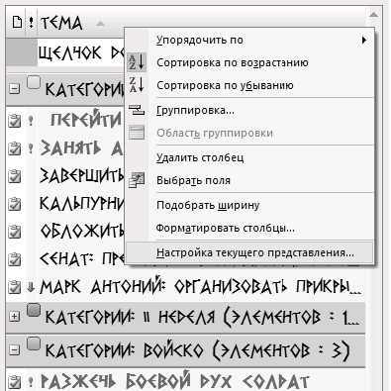Click the document icon column header

coord(17,23)
